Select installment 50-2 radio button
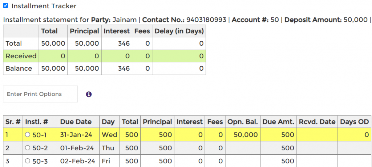The width and height of the screenshot is (372, 167). 28,148
